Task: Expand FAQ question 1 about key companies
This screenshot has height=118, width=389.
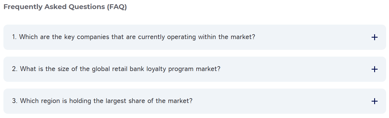Action: pos(195,37)
